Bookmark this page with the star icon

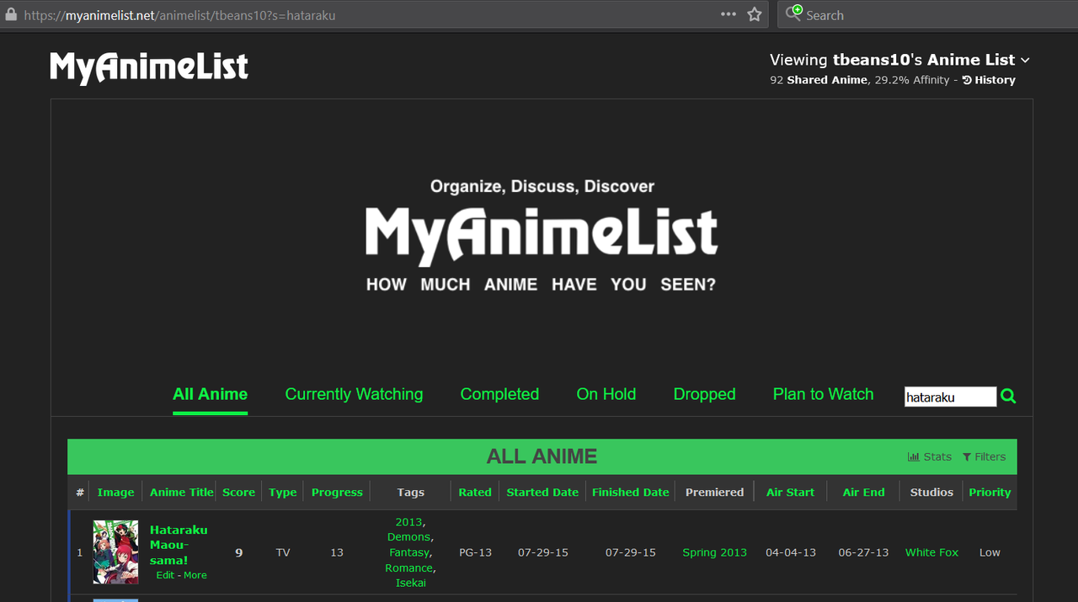[x=755, y=14]
